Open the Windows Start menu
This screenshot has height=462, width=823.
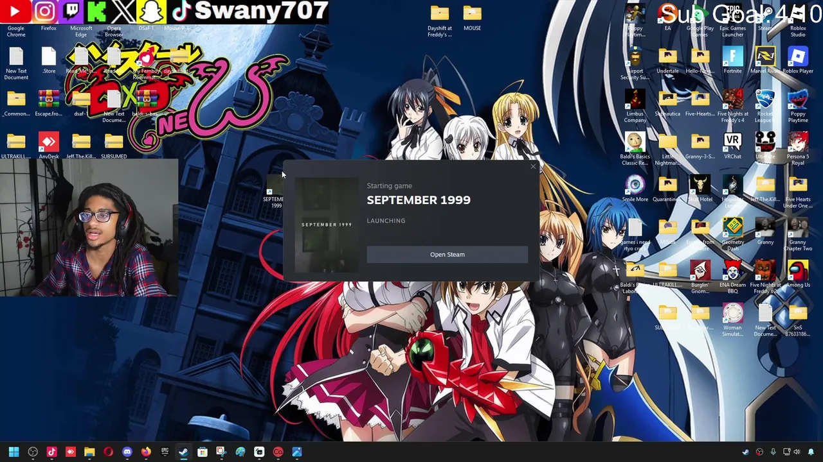point(14,452)
